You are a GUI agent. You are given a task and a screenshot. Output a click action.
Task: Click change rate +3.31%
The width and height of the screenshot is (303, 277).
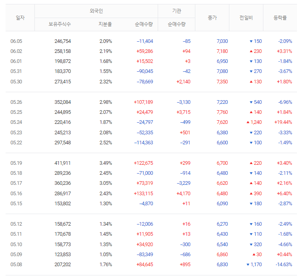[x=285, y=51]
